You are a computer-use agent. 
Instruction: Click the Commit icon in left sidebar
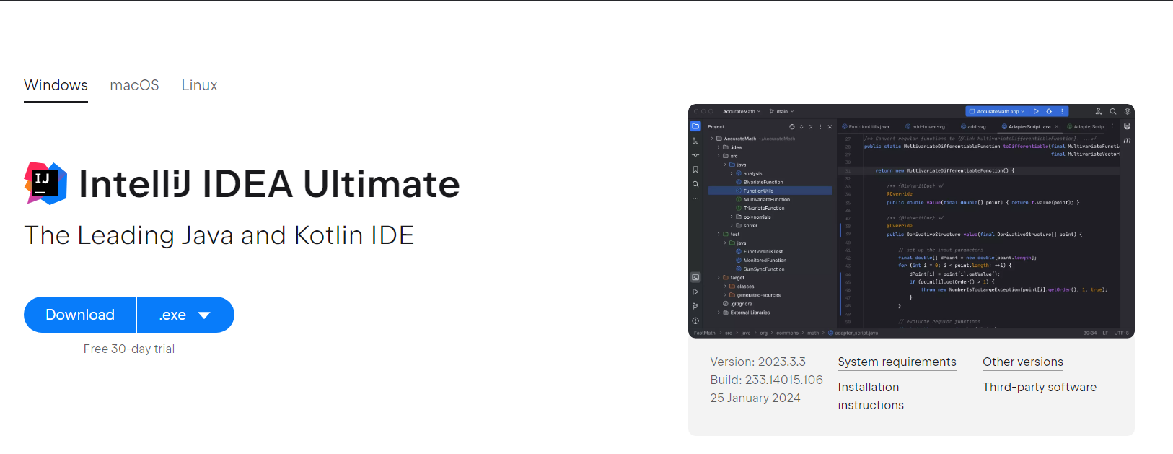tap(695, 155)
